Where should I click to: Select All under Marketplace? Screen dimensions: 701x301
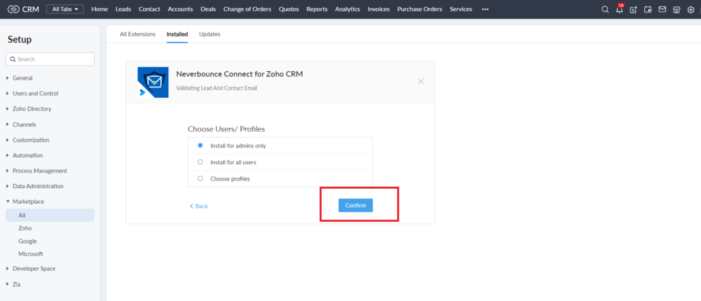(50, 215)
